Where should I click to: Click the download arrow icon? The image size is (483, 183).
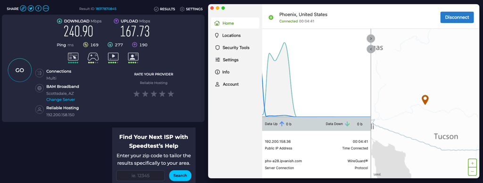(x=59, y=21)
